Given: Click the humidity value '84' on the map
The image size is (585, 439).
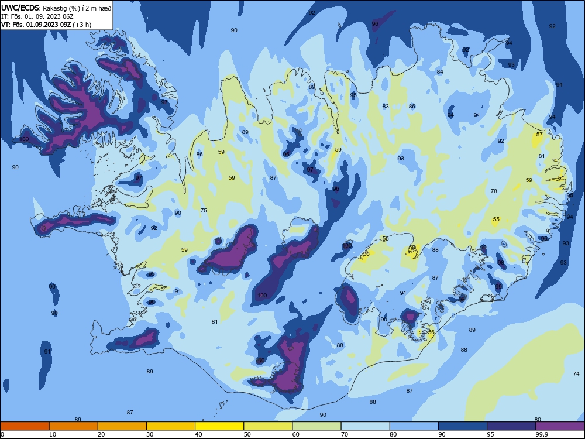Looking at the screenshot, I should coord(440,71).
